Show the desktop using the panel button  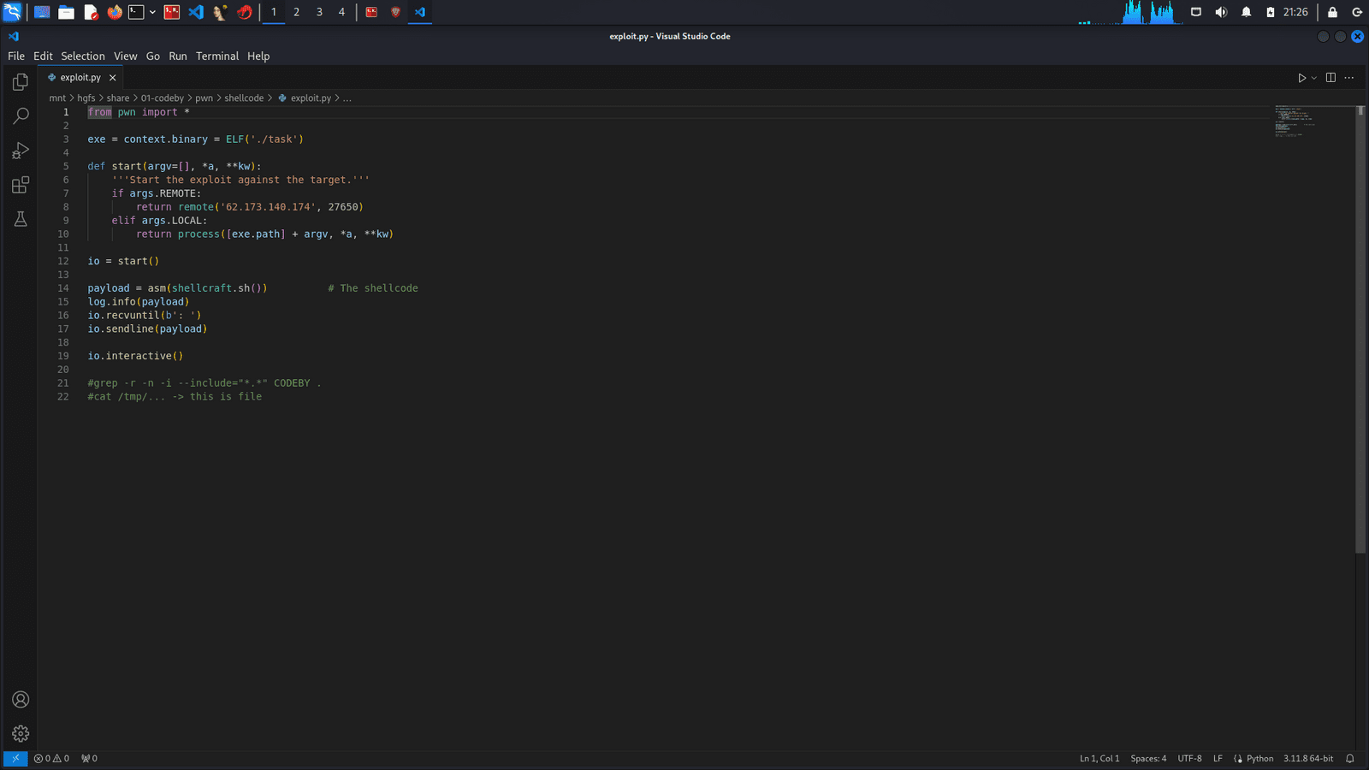click(41, 12)
